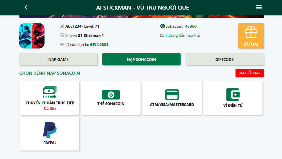Select the Chuyển khoản trực tiếp cash icon

[50, 92]
